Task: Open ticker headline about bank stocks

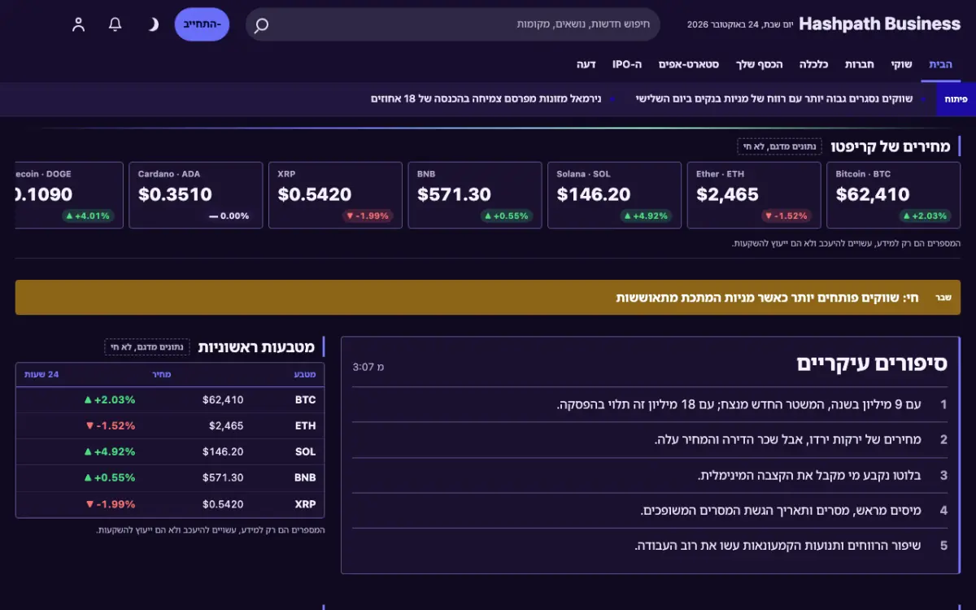Action: pyautogui.click(x=774, y=98)
